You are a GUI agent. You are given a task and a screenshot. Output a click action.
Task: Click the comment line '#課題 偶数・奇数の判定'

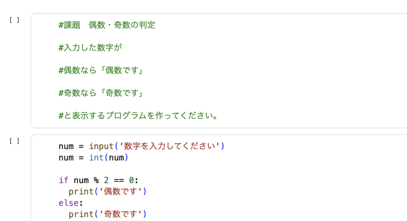[107, 25]
